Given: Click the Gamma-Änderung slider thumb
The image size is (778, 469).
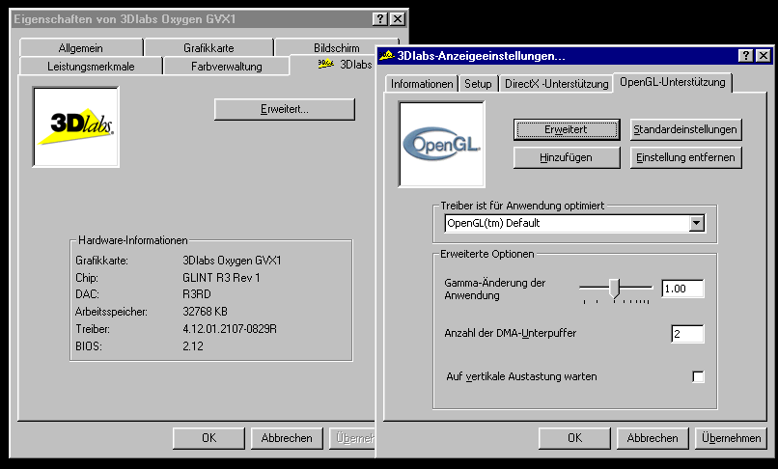Looking at the screenshot, I should (615, 289).
